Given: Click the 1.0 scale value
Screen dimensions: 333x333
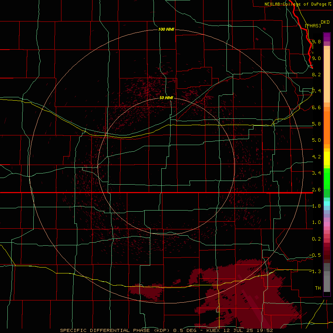Looking at the screenshot, I should click(x=316, y=222).
